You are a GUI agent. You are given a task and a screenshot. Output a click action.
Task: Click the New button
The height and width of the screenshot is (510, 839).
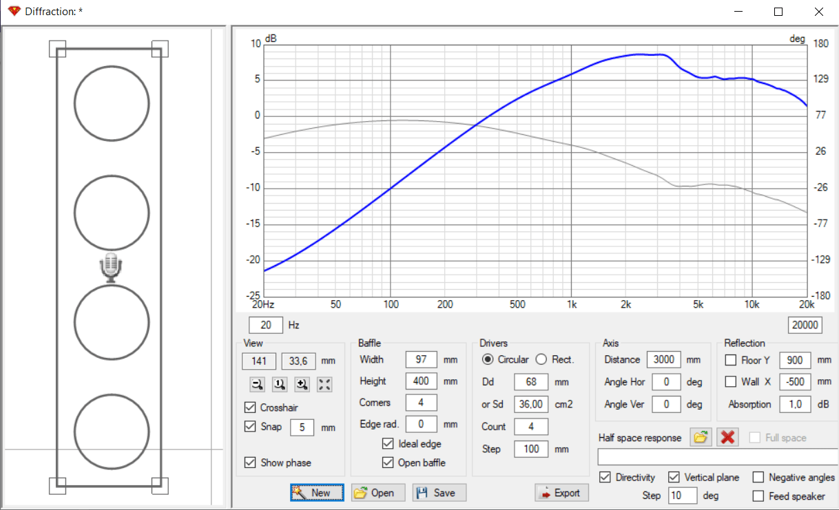point(316,493)
